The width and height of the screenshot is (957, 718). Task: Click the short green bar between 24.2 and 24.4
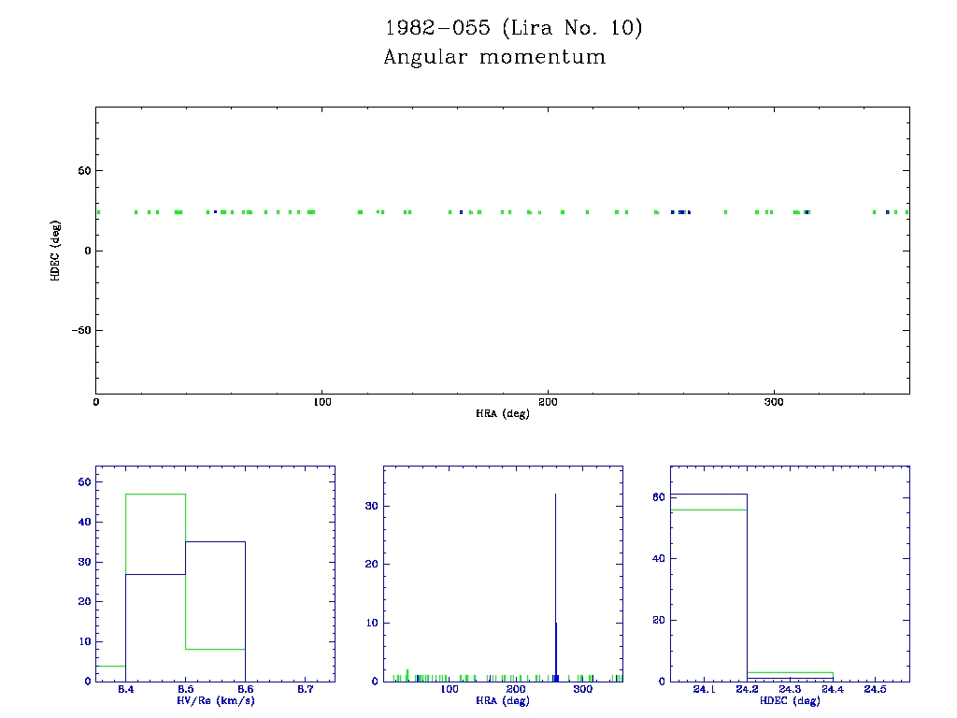pyautogui.click(x=790, y=673)
